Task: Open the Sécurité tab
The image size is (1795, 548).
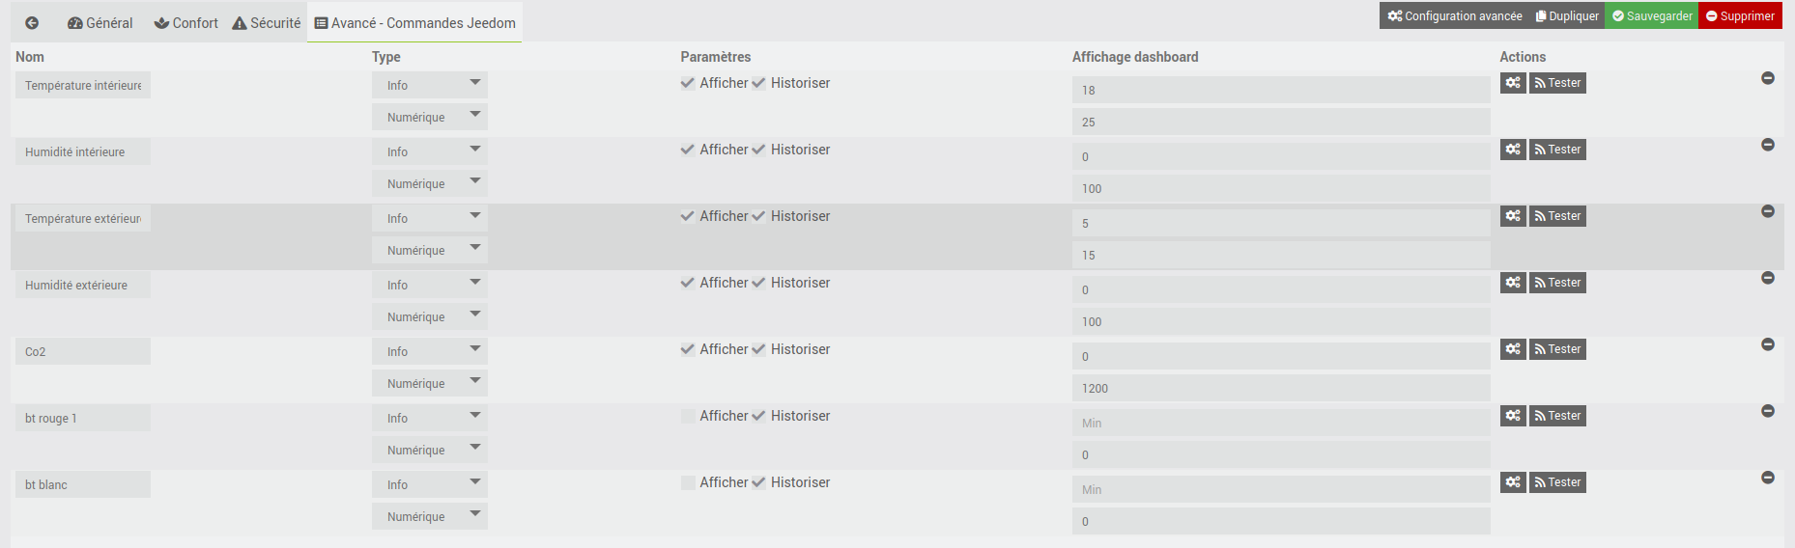Action: pyautogui.click(x=267, y=23)
